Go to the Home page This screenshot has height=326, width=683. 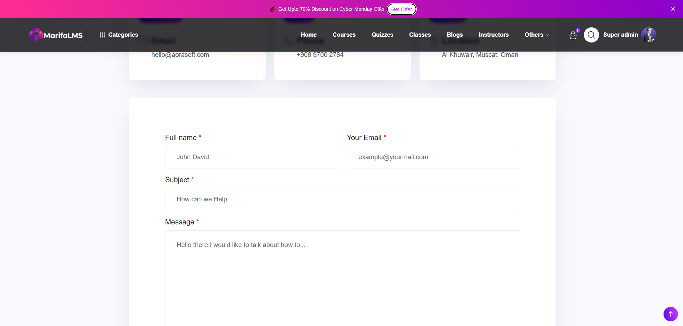coord(309,35)
